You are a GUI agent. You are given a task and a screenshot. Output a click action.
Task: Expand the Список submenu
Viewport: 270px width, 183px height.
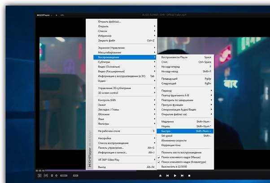[x=125, y=31]
